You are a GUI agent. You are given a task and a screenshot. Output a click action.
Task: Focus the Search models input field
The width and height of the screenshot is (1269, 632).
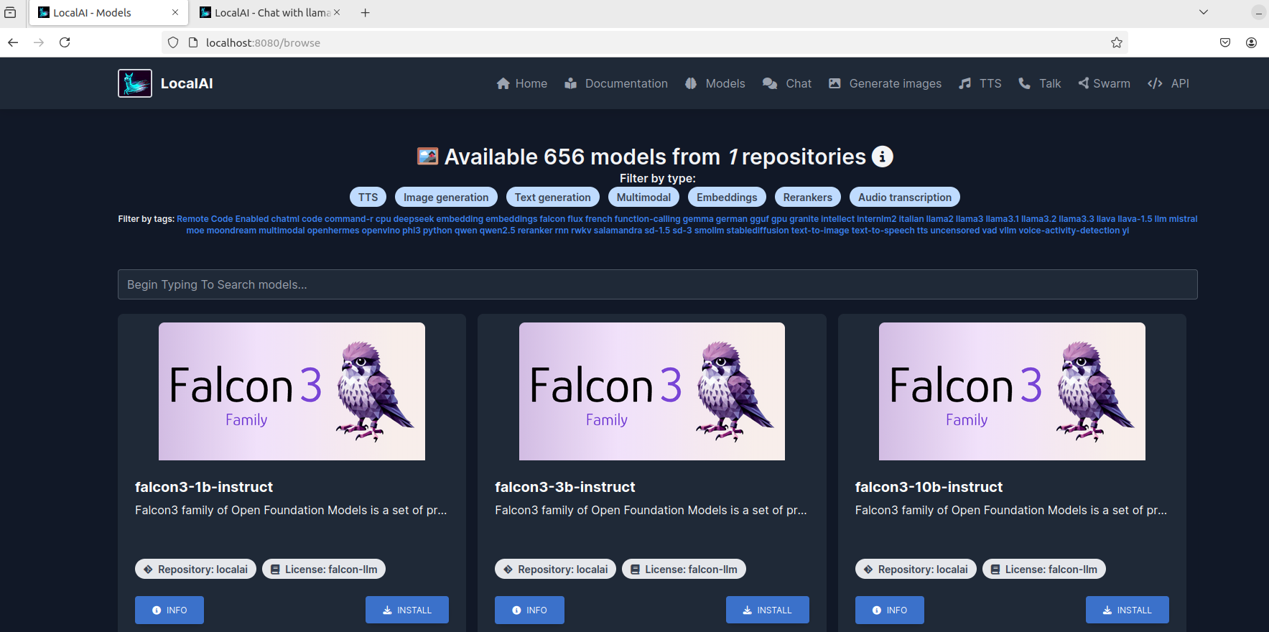click(x=657, y=284)
